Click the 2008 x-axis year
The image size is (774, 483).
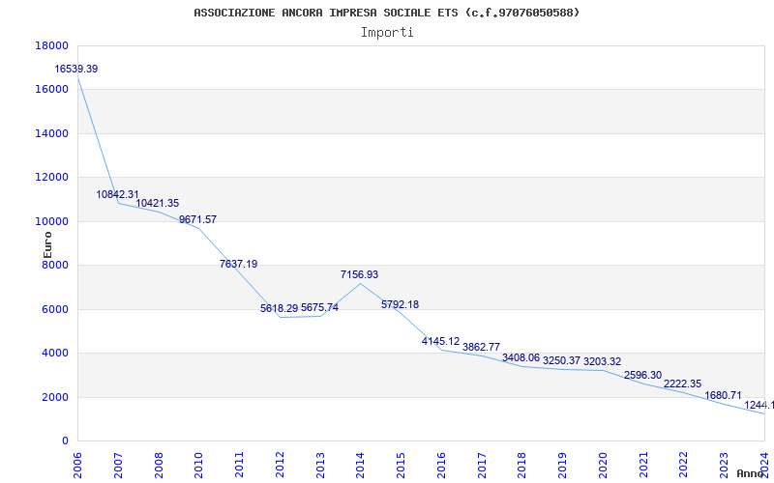159,465
